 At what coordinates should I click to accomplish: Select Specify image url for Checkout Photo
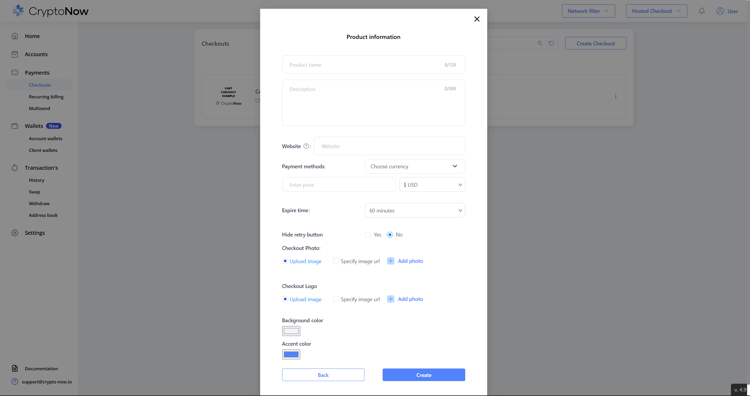[x=336, y=261]
